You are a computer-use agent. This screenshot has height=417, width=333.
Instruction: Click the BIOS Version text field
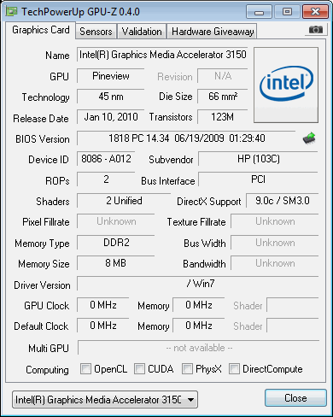click(186, 138)
